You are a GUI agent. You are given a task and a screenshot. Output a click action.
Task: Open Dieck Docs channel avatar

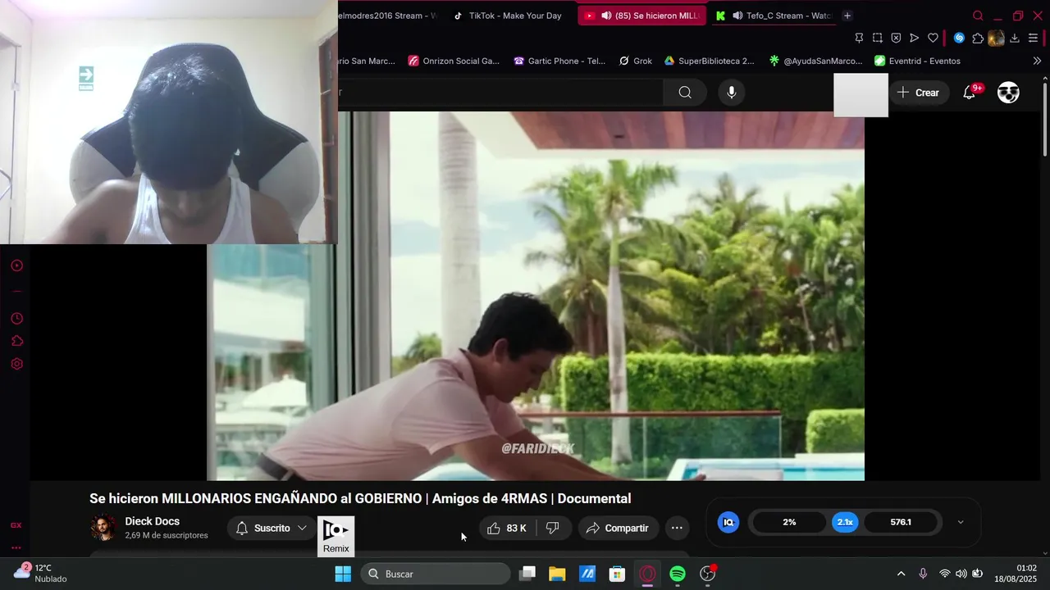[x=103, y=528]
